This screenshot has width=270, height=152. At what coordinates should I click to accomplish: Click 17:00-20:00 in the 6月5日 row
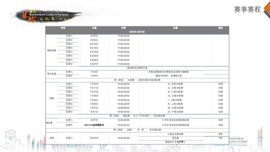click(123, 36)
